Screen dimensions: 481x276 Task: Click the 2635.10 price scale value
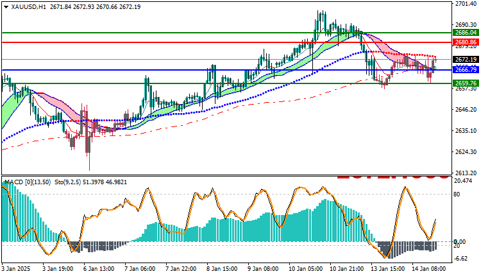(x=466, y=130)
